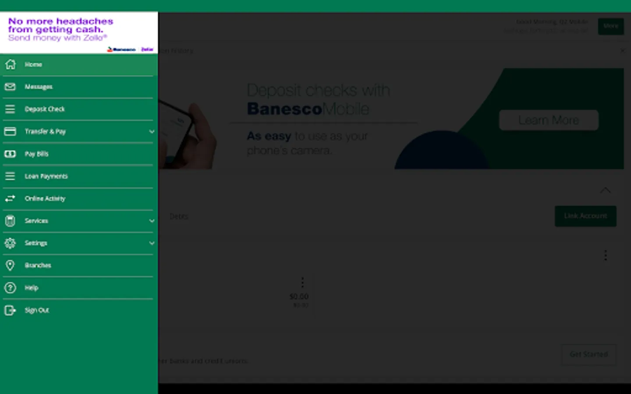Open three-dot menu below Link Account
The height and width of the screenshot is (394, 631).
606,255
